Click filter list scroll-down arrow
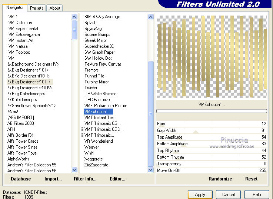This screenshot has height=199, width=273. 151,170
